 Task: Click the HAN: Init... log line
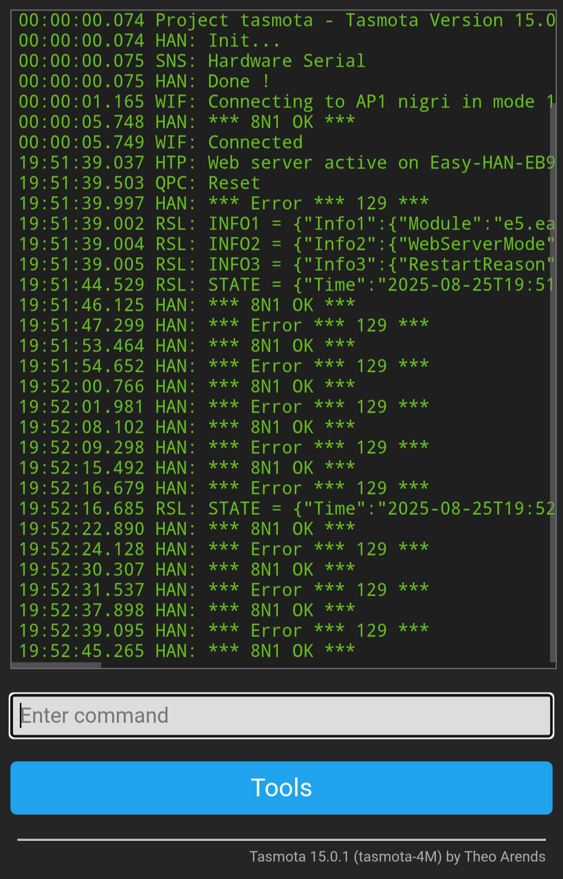click(149, 41)
